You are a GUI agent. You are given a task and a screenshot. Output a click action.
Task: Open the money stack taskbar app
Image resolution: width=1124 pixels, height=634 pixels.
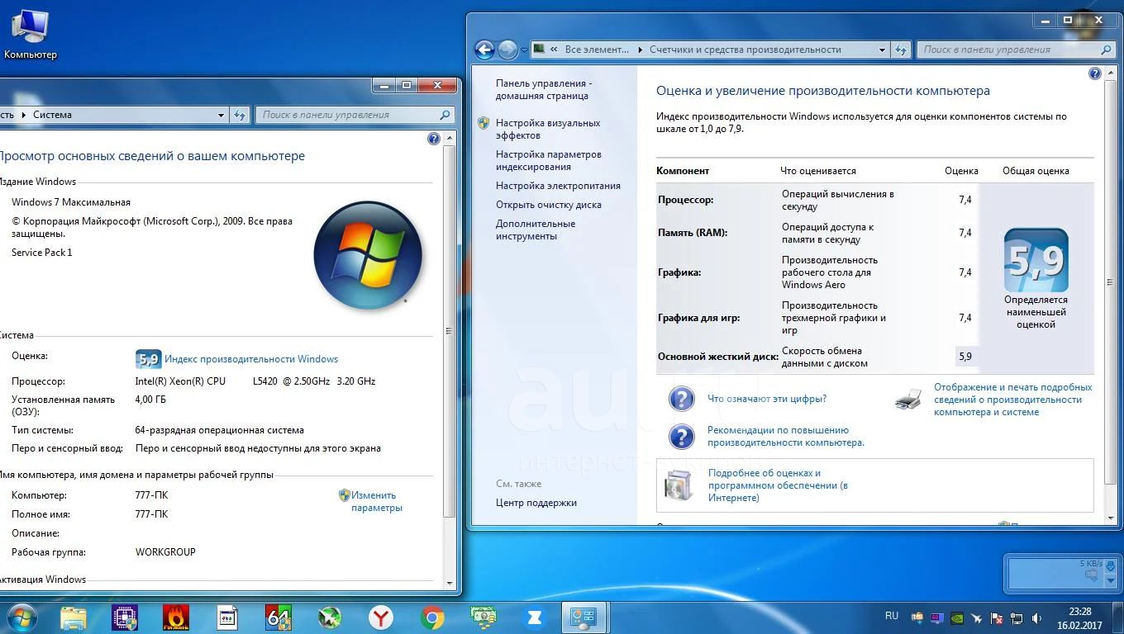[483, 617]
